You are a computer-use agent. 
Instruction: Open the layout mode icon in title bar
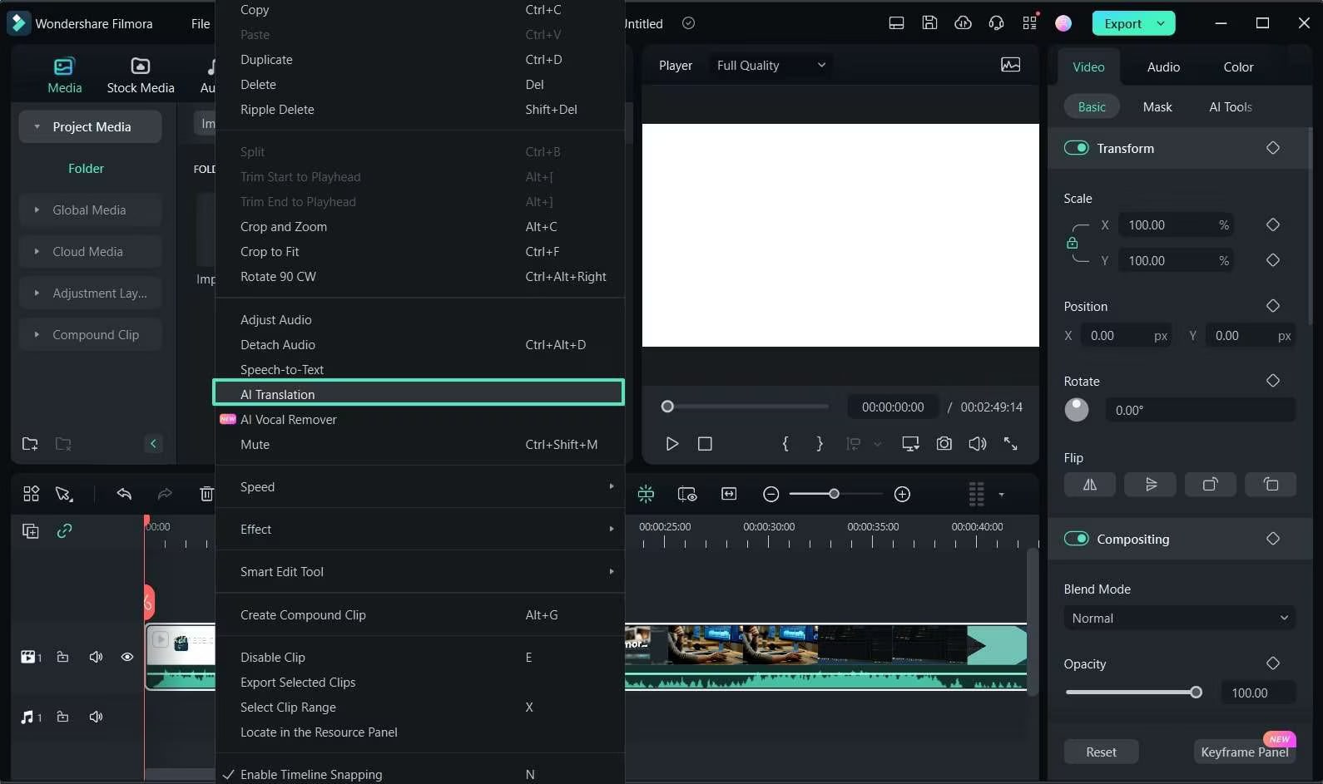coord(896,23)
